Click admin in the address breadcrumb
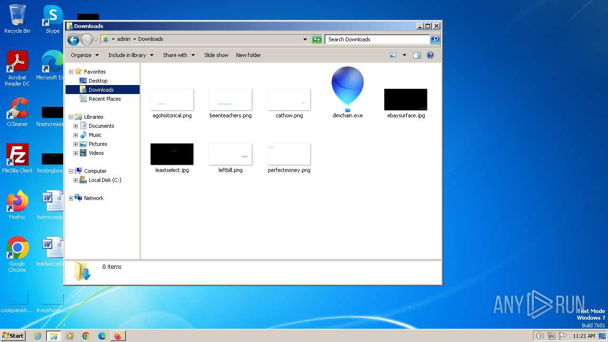608x342 pixels. point(123,39)
